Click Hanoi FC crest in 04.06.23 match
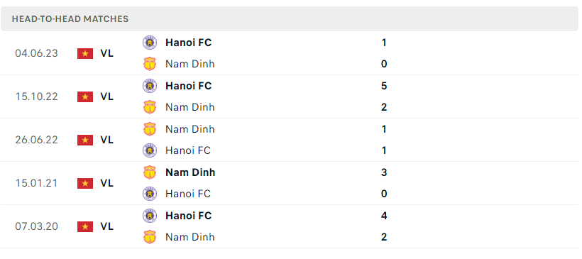The height and width of the screenshot is (259, 582). (150, 43)
